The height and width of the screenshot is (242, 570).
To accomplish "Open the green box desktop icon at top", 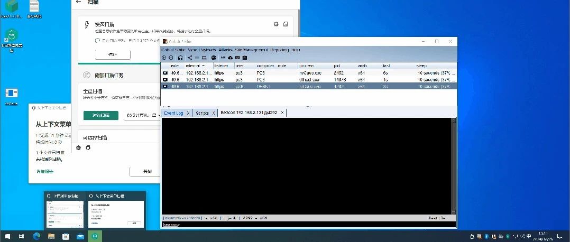I will pyautogui.click(x=12, y=9).
